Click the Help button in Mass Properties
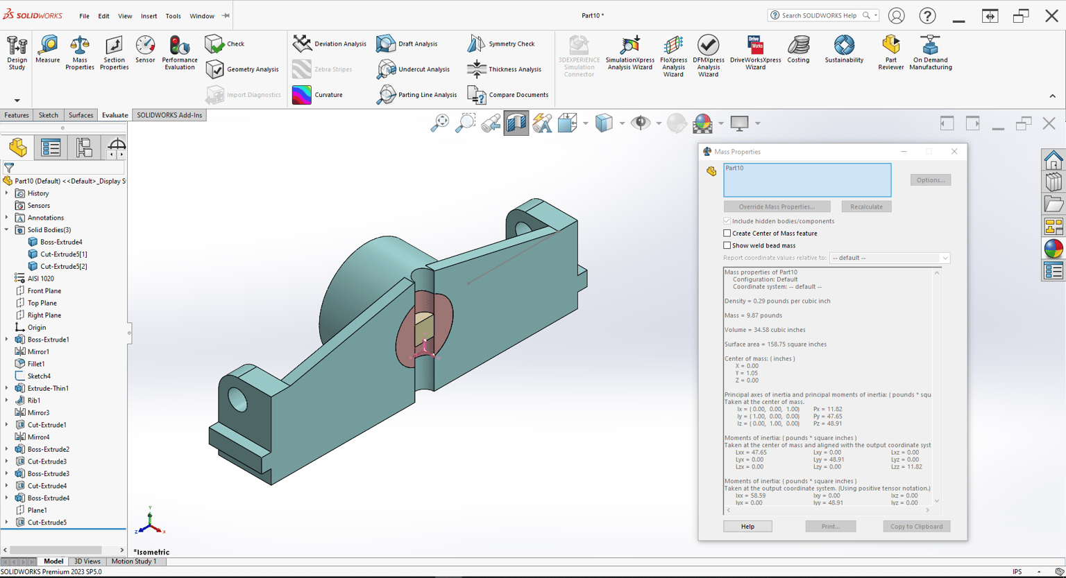 point(747,527)
